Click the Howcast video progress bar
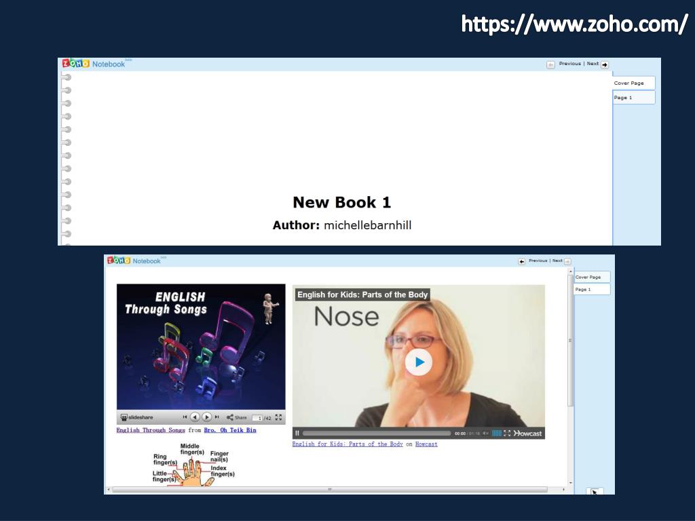The image size is (695, 521). tap(377, 433)
